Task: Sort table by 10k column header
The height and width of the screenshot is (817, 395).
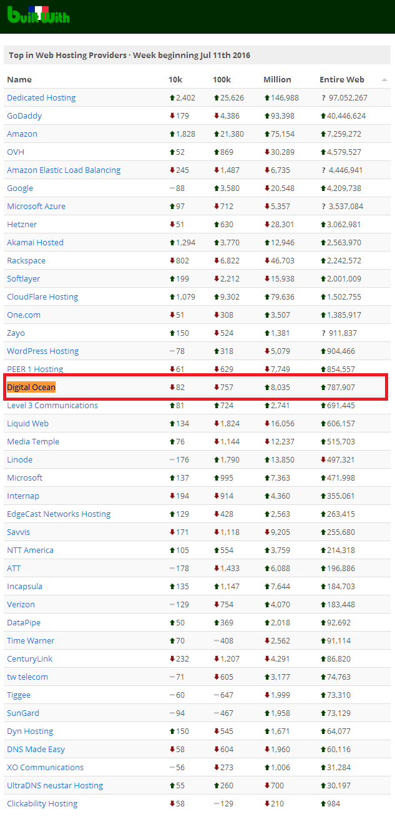Action: click(175, 79)
